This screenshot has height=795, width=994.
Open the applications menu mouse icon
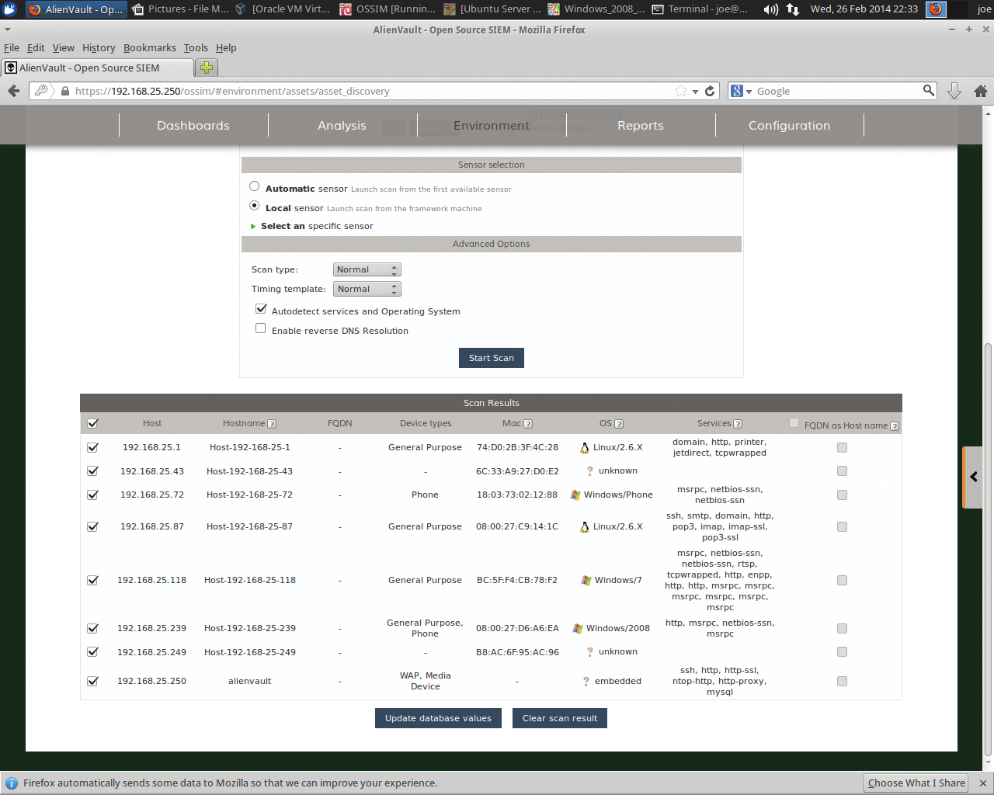pos(9,9)
